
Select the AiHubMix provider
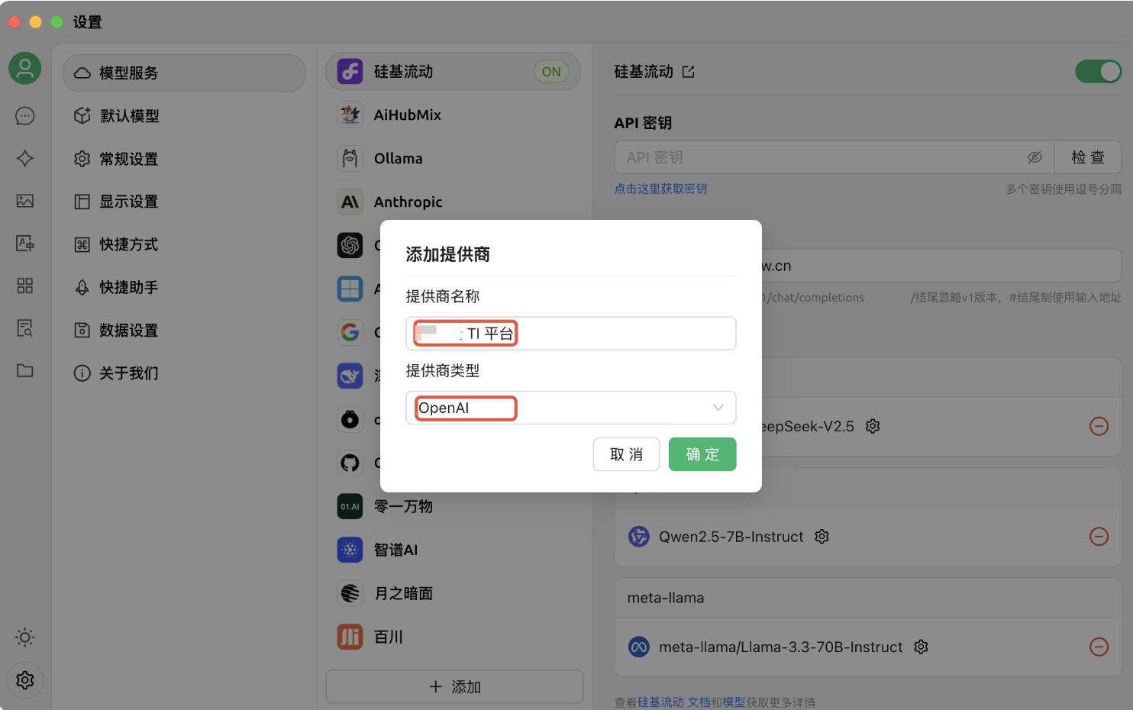click(454, 115)
